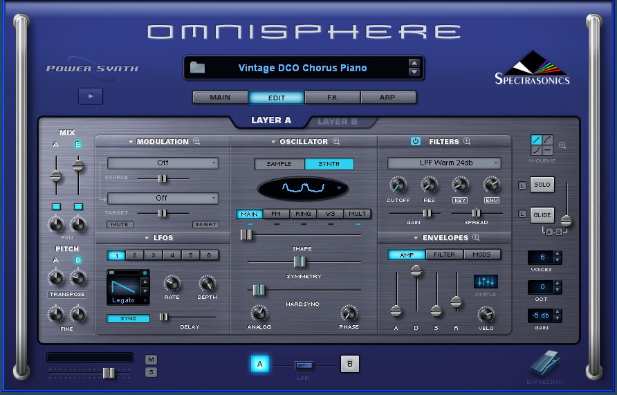Image resolution: width=617 pixels, height=395 pixels.
Task: Toggle the A-B Link button
Action: tap(304, 366)
